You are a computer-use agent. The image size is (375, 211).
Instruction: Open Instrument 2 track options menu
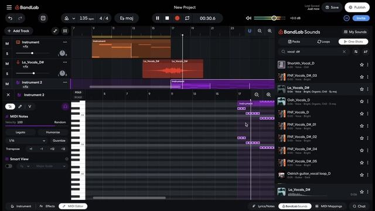(65, 82)
